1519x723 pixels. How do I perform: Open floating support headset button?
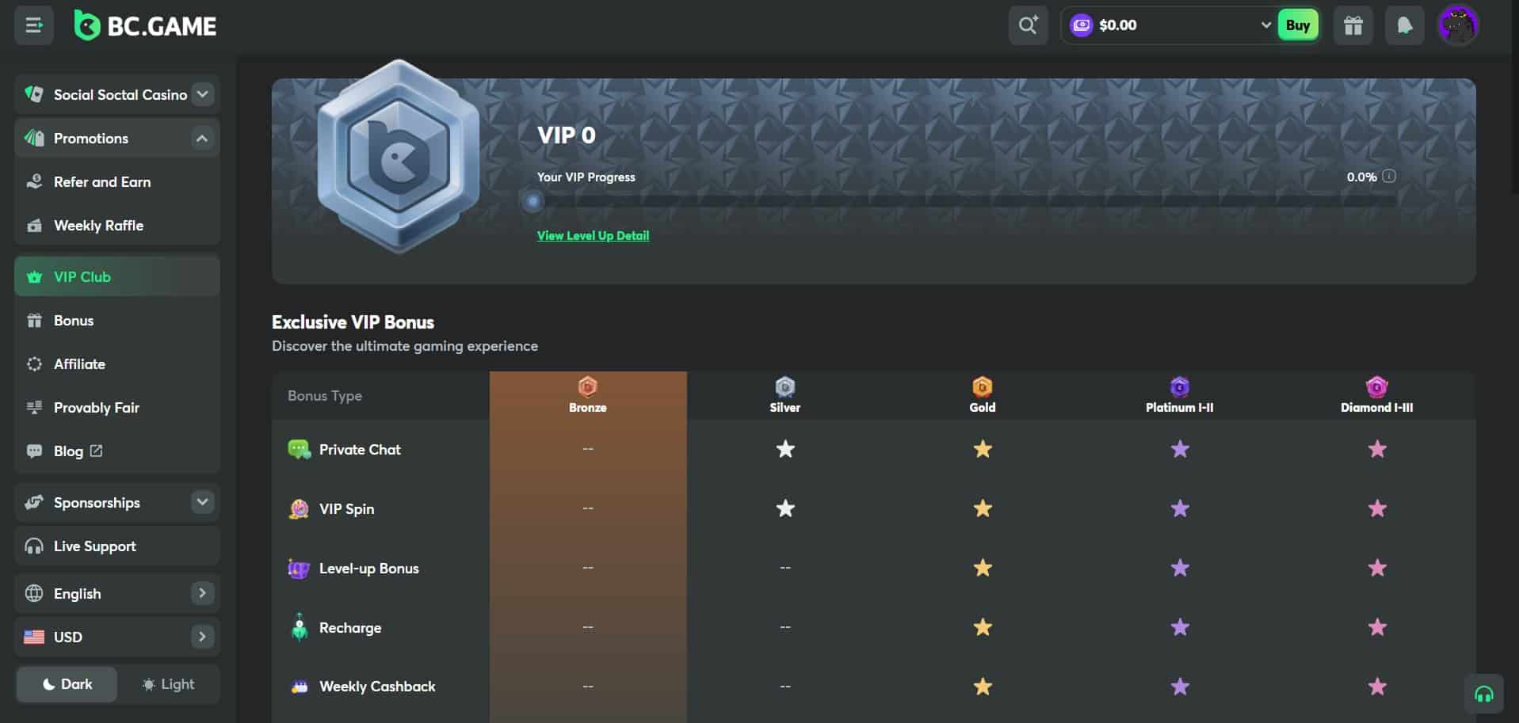tap(1483, 694)
